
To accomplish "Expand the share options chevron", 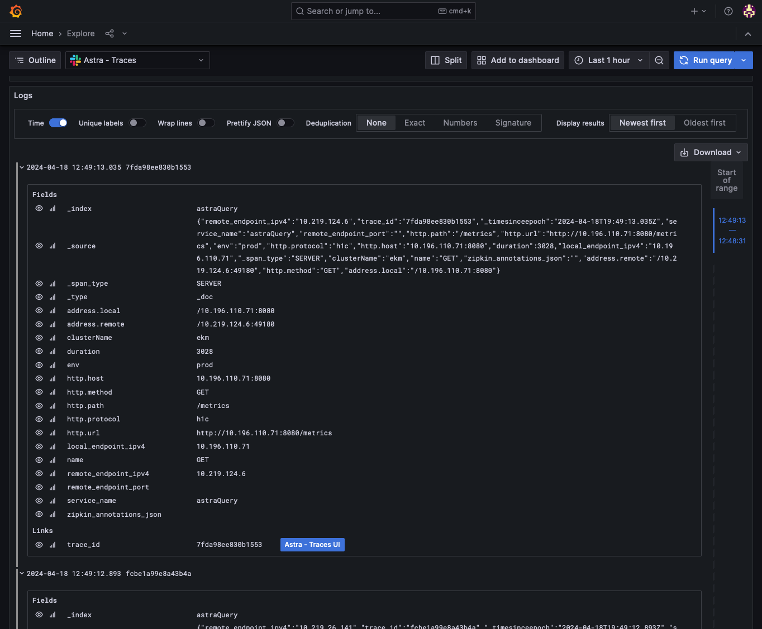I will (x=125, y=33).
